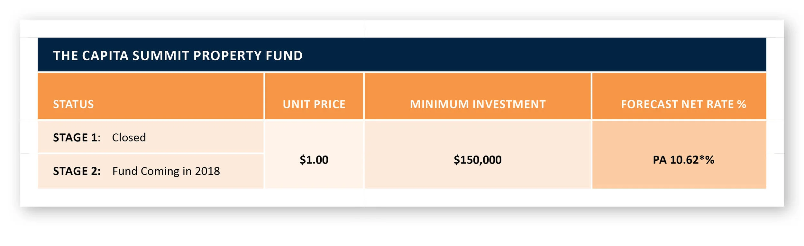Click the Capita Summit Property Fund title
This screenshot has width=804, height=246.
[178, 55]
